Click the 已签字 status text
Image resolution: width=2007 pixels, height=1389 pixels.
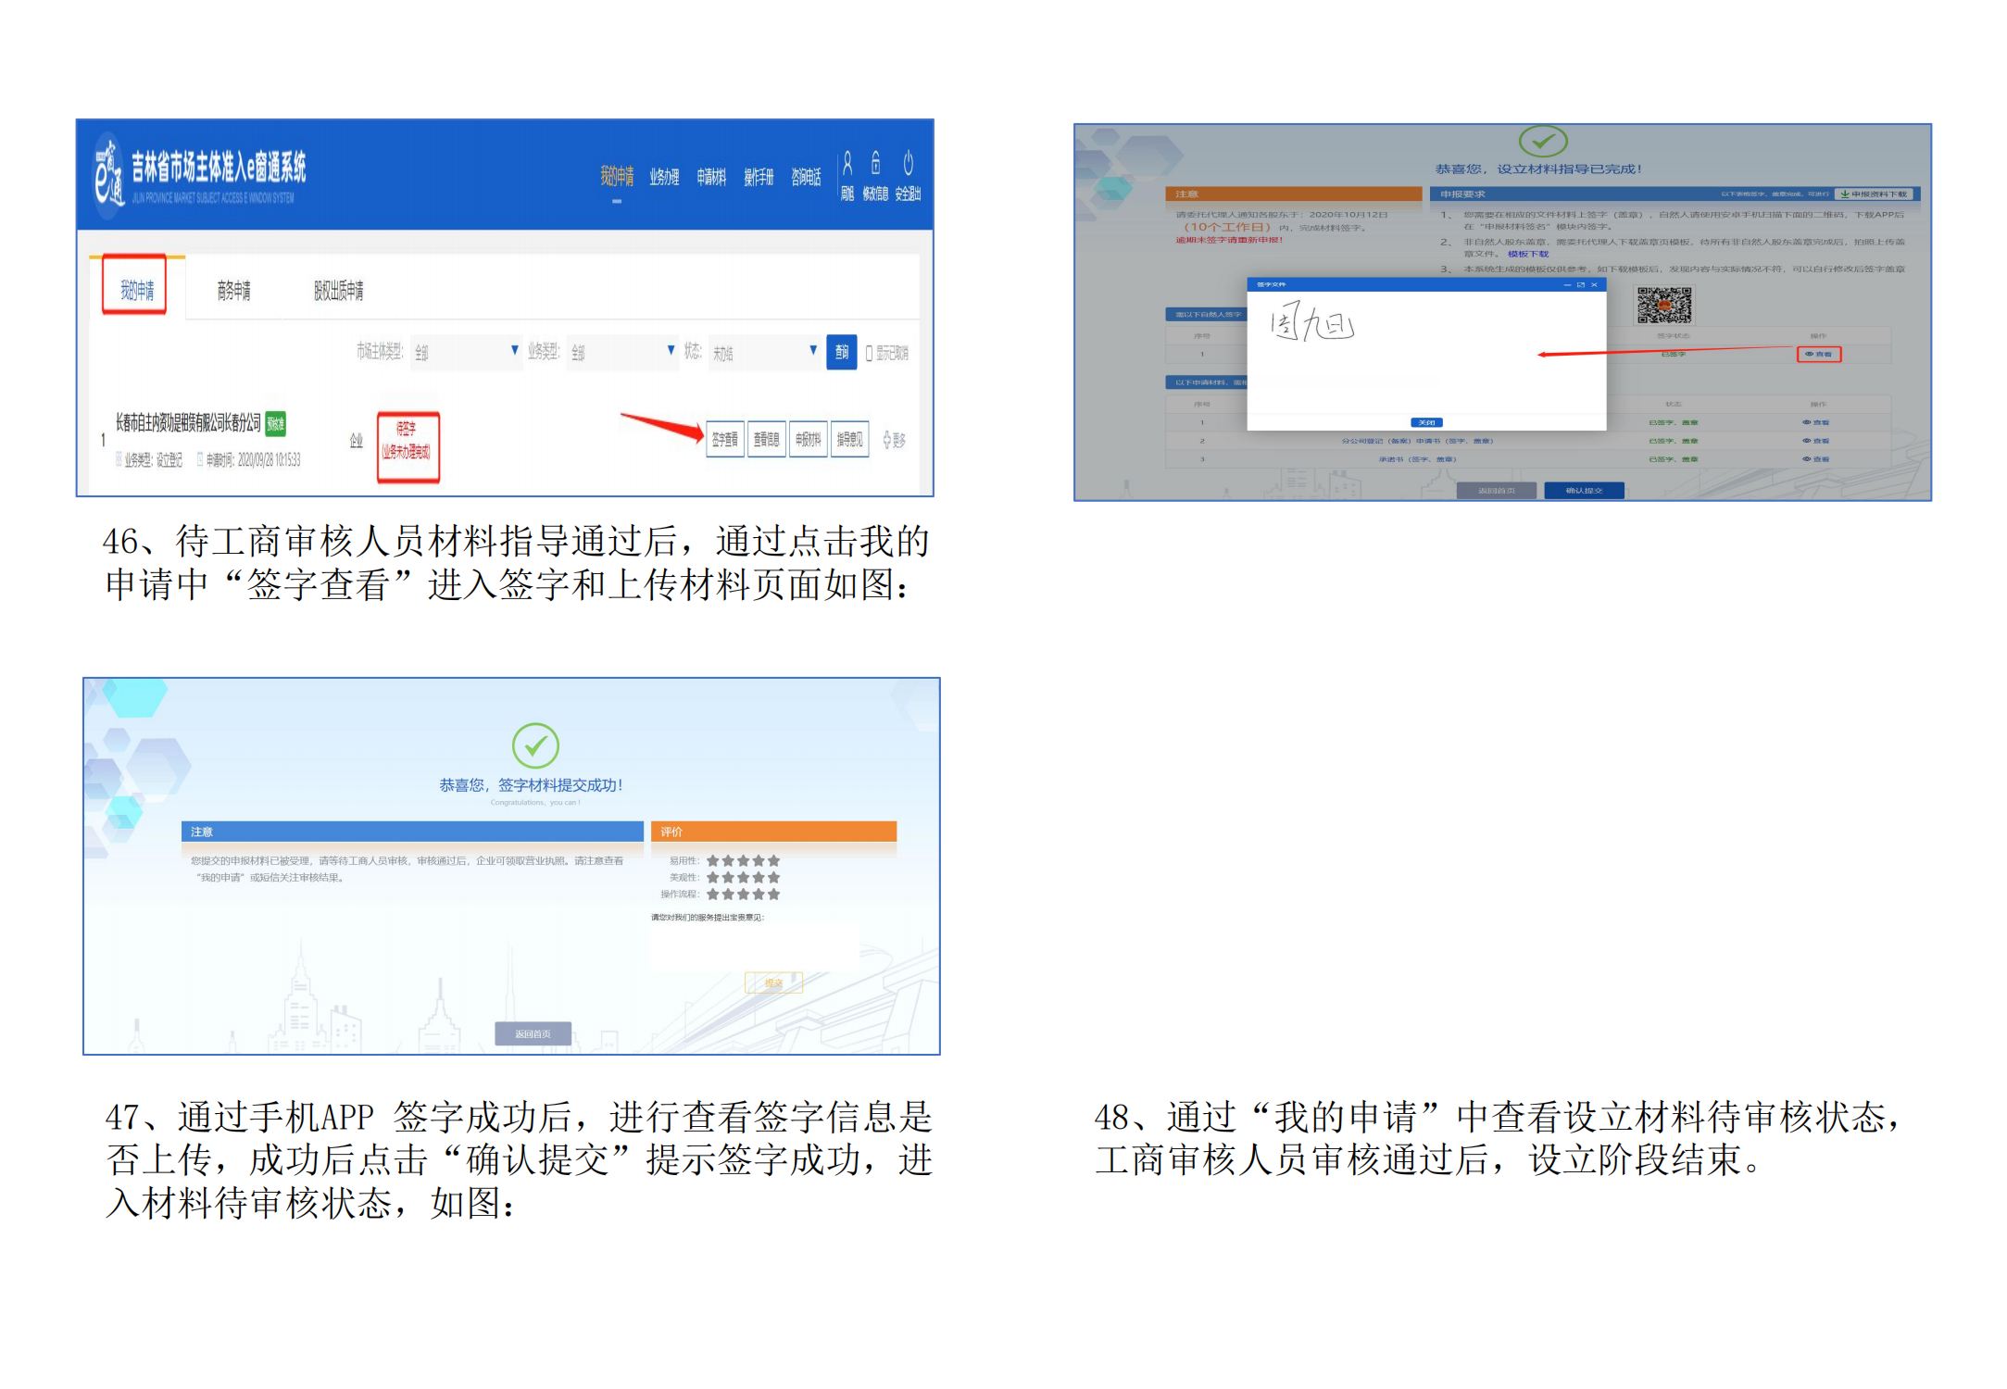(x=1673, y=355)
